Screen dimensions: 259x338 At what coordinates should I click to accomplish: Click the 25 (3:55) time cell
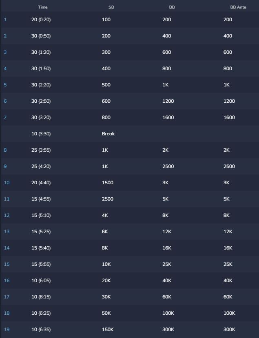click(41, 150)
